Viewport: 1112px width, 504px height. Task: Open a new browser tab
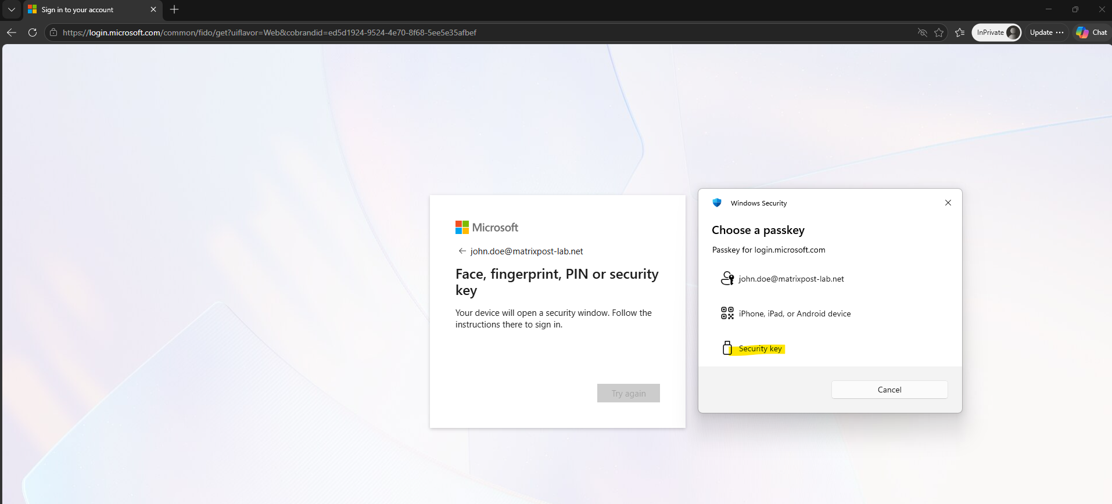point(174,9)
